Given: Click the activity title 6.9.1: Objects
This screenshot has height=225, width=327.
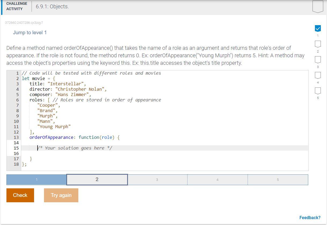Looking at the screenshot, I should coord(53,6).
